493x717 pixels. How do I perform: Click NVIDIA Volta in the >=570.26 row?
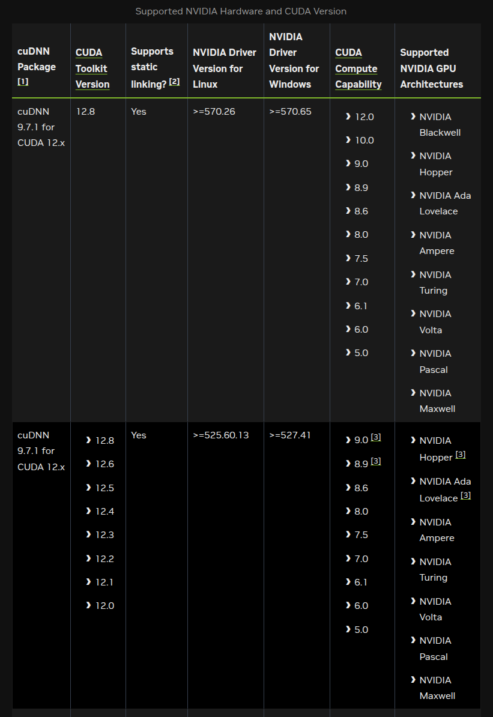435,322
